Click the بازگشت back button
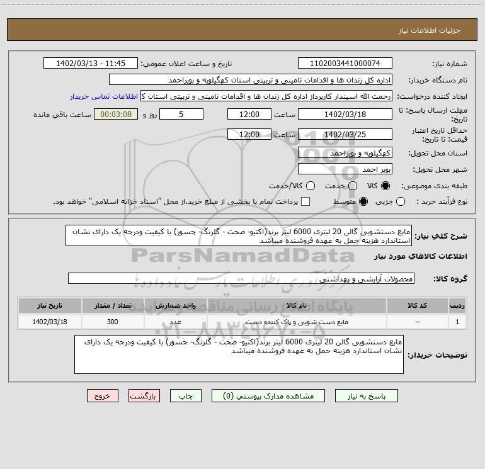This screenshot has height=469, width=485. 144,396
